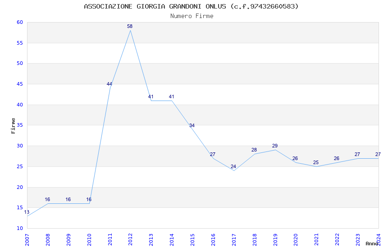Click the x-axis year label 2011
The image size is (383, 248).
click(109, 239)
